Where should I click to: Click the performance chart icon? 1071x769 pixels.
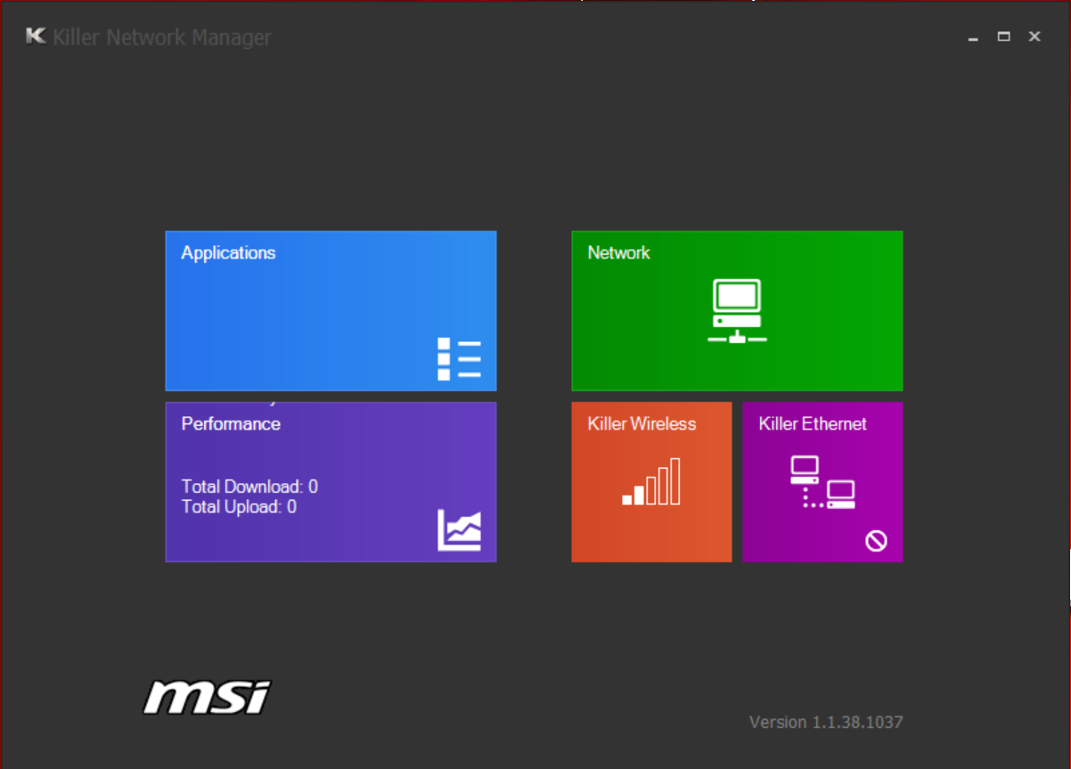pos(459,530)
